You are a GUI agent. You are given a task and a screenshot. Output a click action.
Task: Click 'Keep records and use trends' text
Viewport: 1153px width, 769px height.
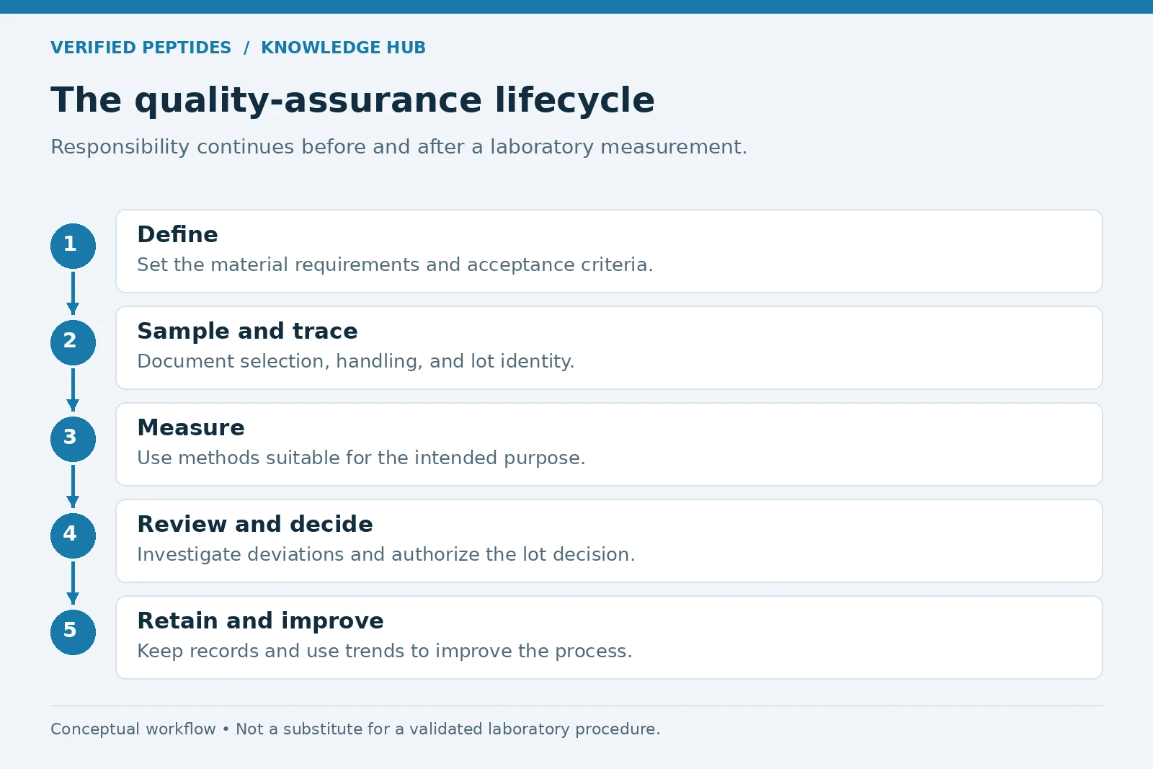385,651
